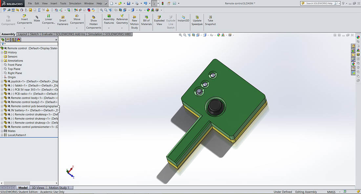Click the Edit Appearance color sphere icon
The height and width of the screenshot is (194, 361).
coord(219,35)
